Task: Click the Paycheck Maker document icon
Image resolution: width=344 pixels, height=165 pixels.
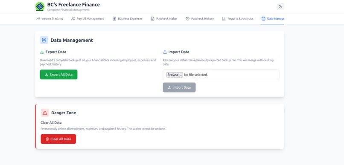Action: coord(152,19)
